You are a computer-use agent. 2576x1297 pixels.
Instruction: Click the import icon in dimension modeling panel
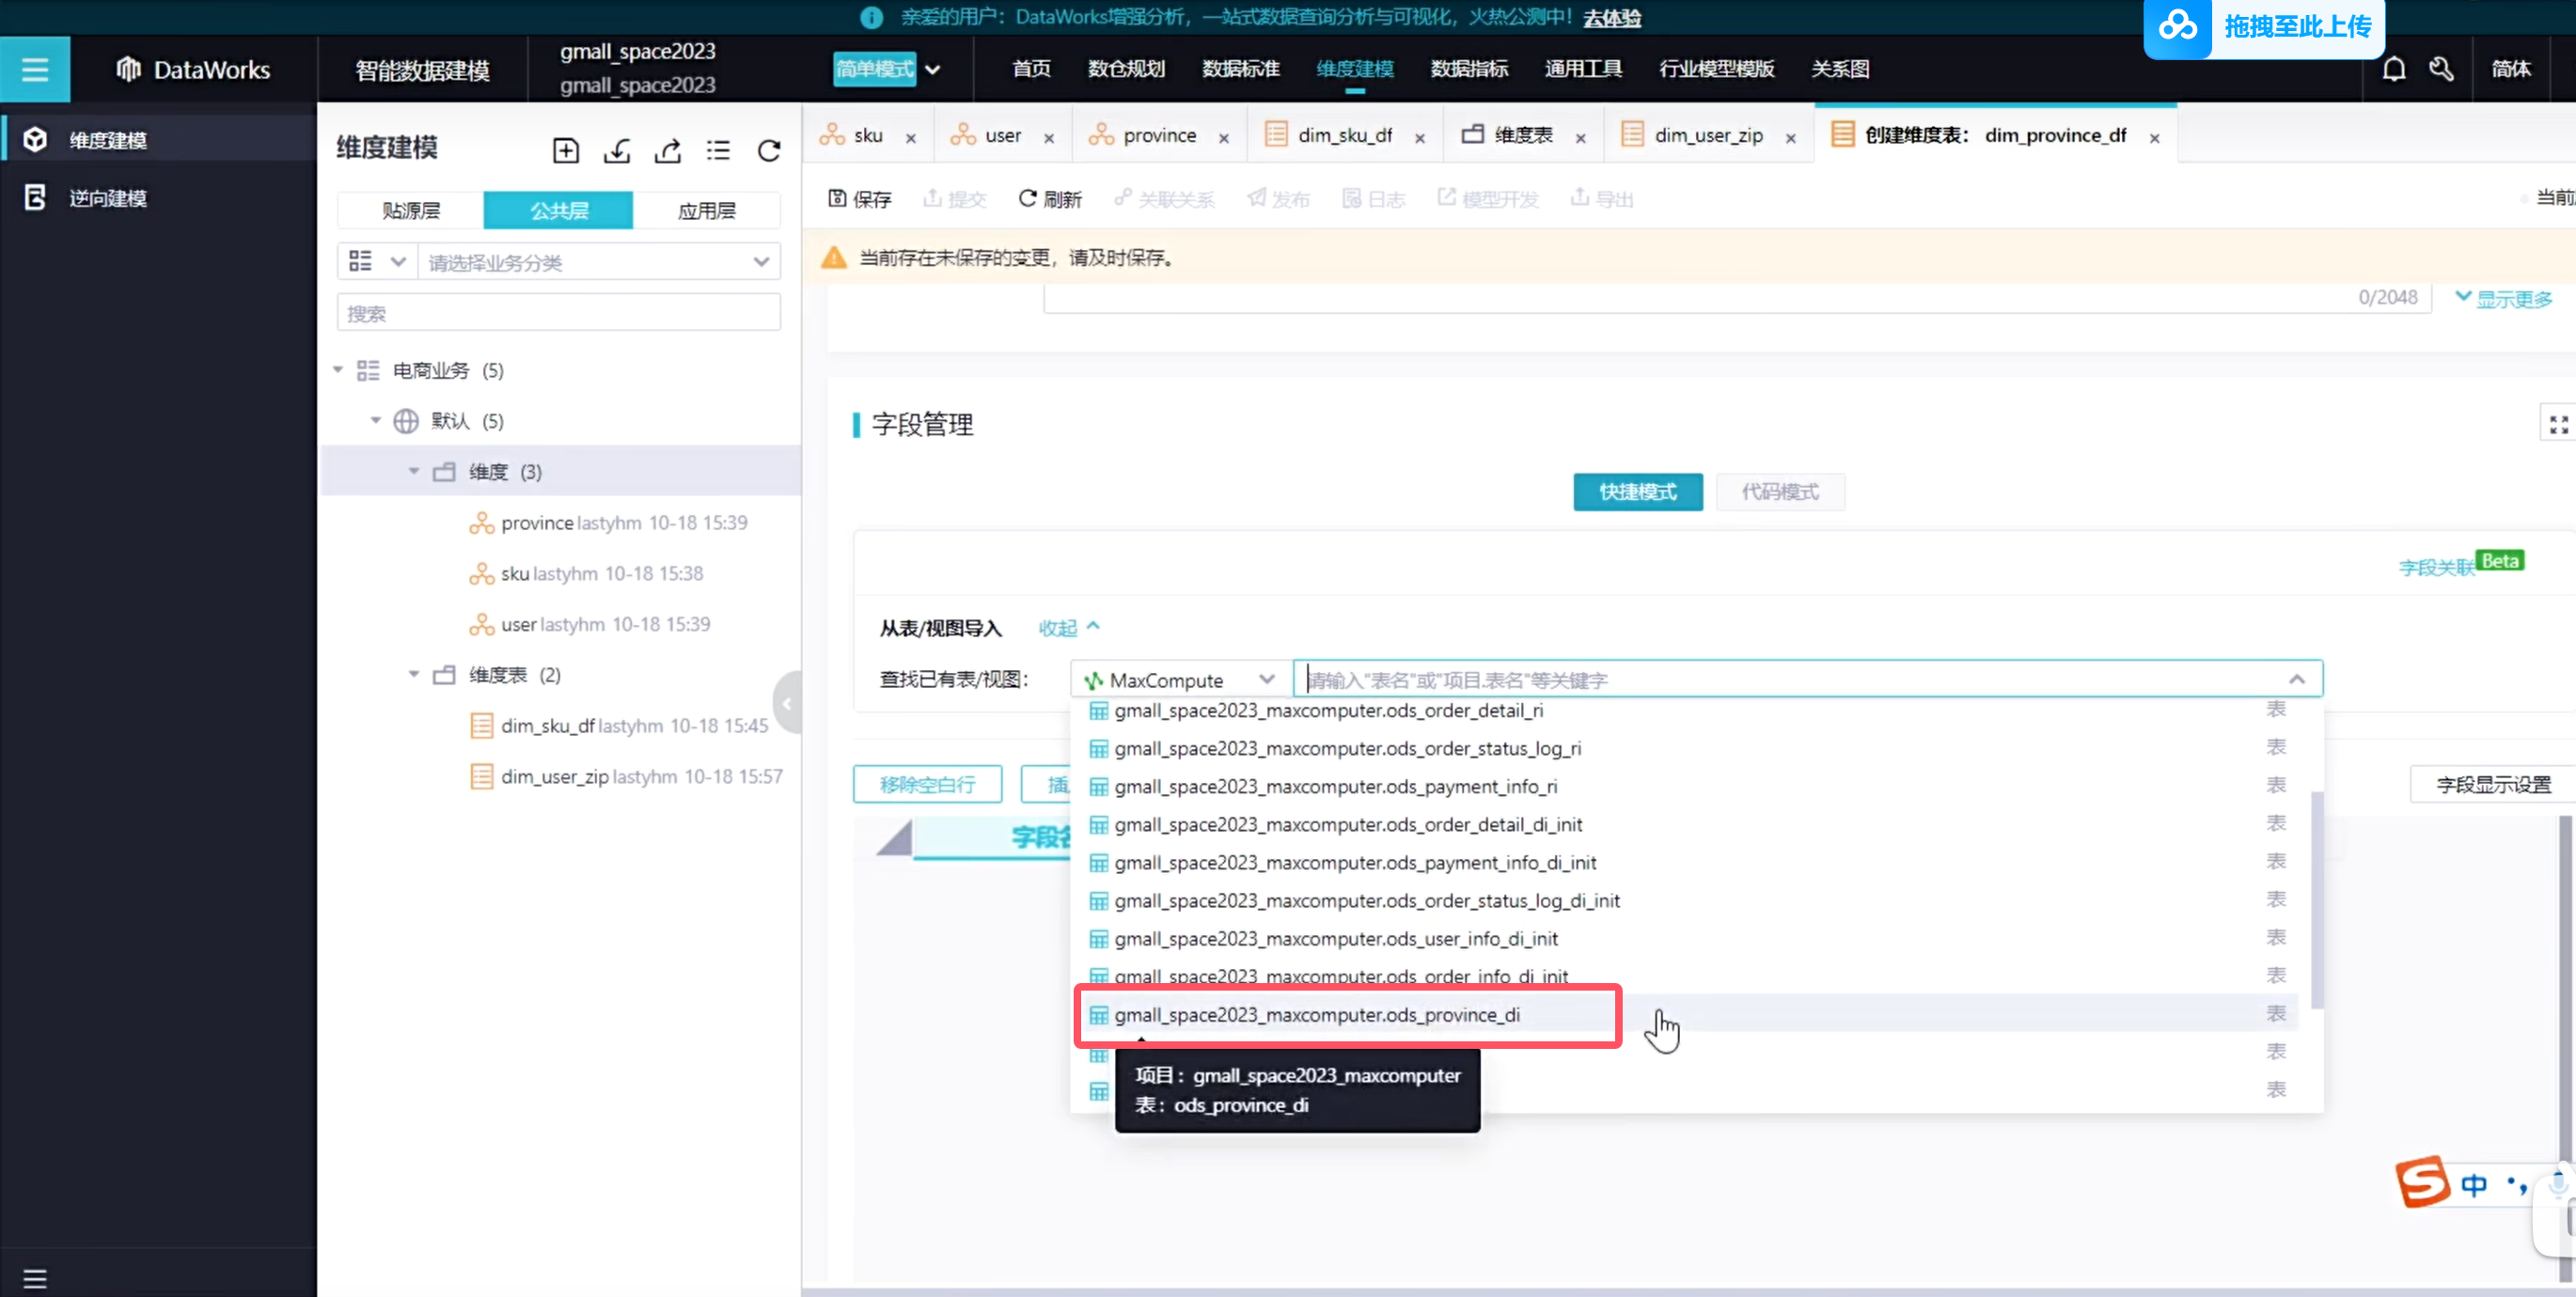coord(617,150)
